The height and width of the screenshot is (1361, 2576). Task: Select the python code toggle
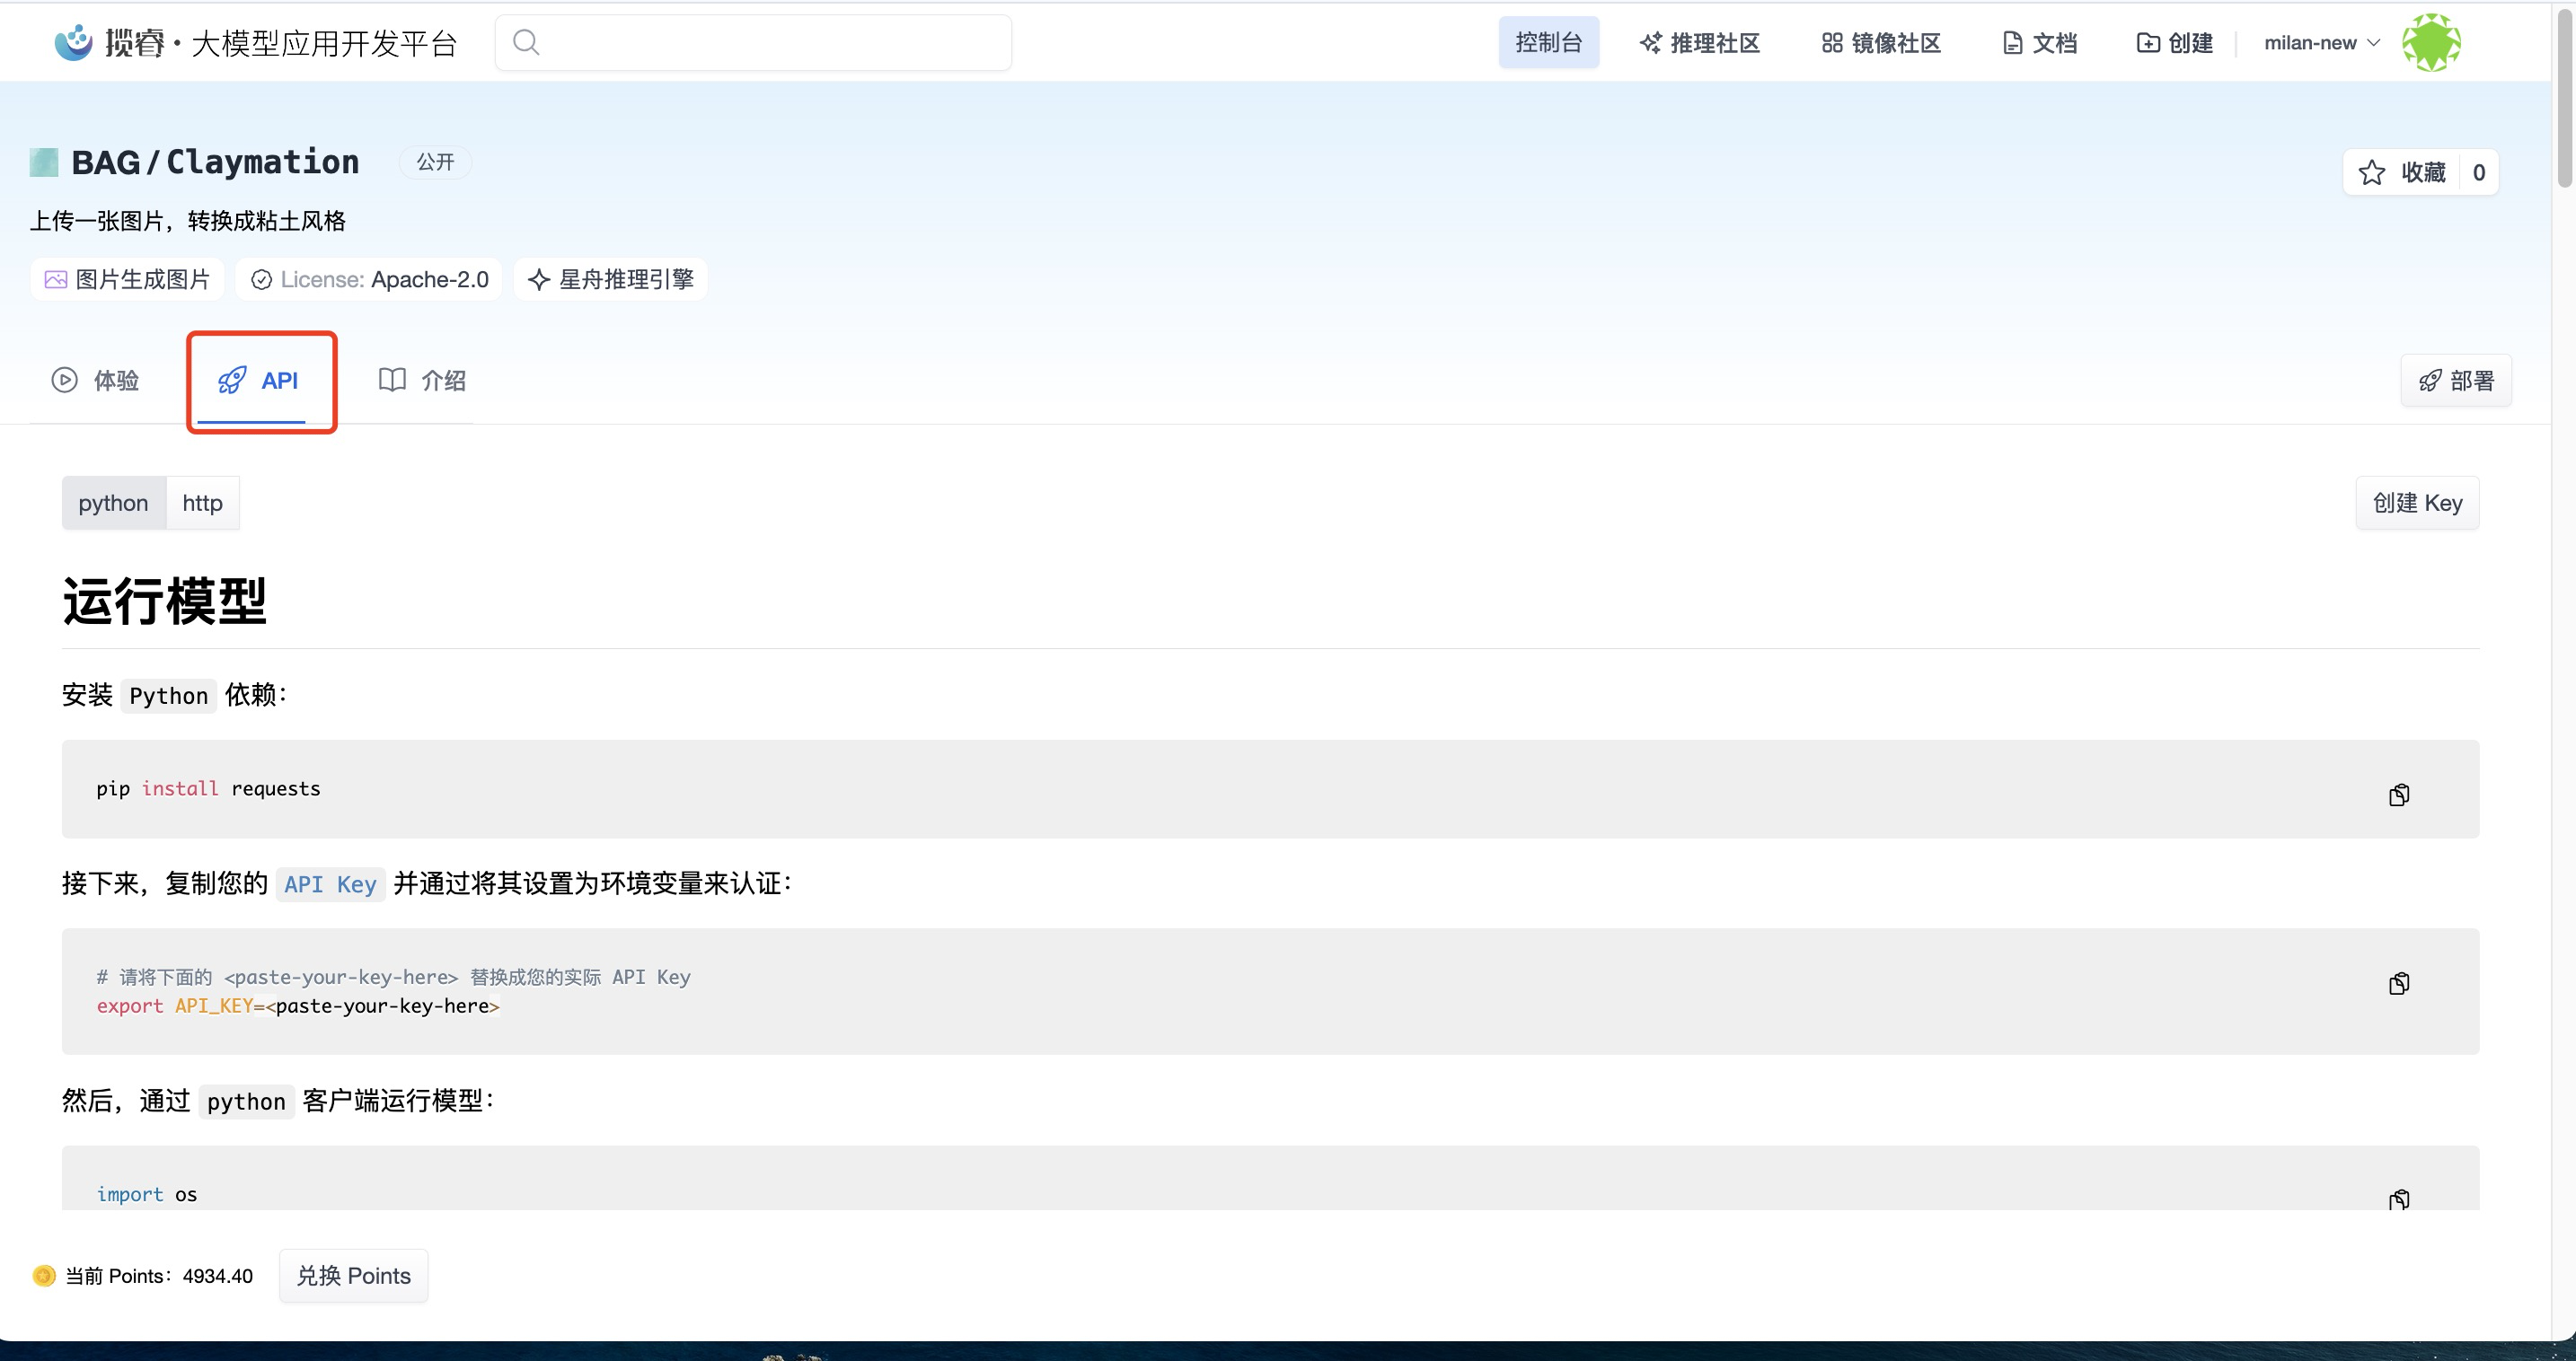pos(113,503)
